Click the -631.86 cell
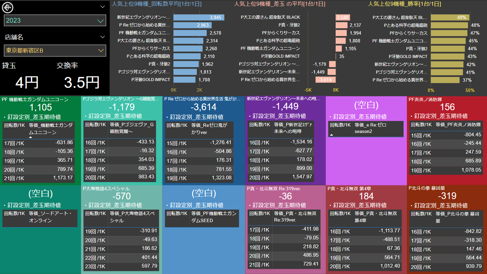Image resolution: width=487 pixels, height=274 pixels. pos(64,142)
